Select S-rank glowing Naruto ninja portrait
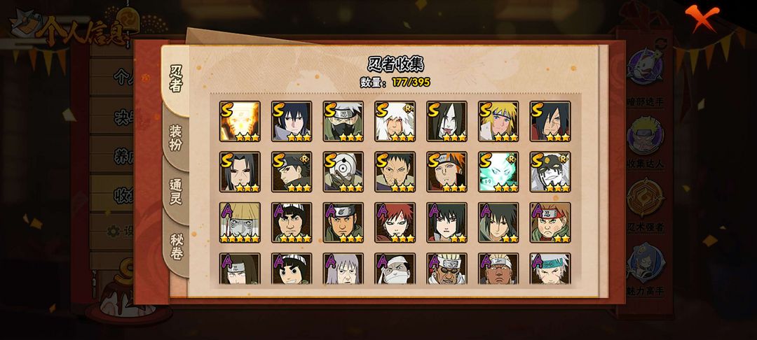Image resolution: width=757 pixels, height=340 pixels. pos(240,121)
